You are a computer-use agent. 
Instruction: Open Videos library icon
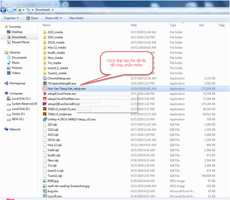pyautogui.click(x=9, y=73)
